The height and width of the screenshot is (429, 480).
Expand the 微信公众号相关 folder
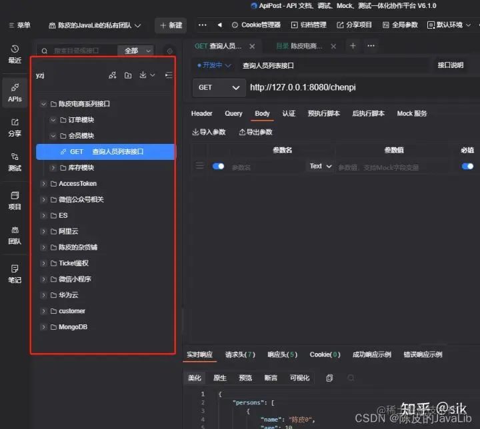43,199
